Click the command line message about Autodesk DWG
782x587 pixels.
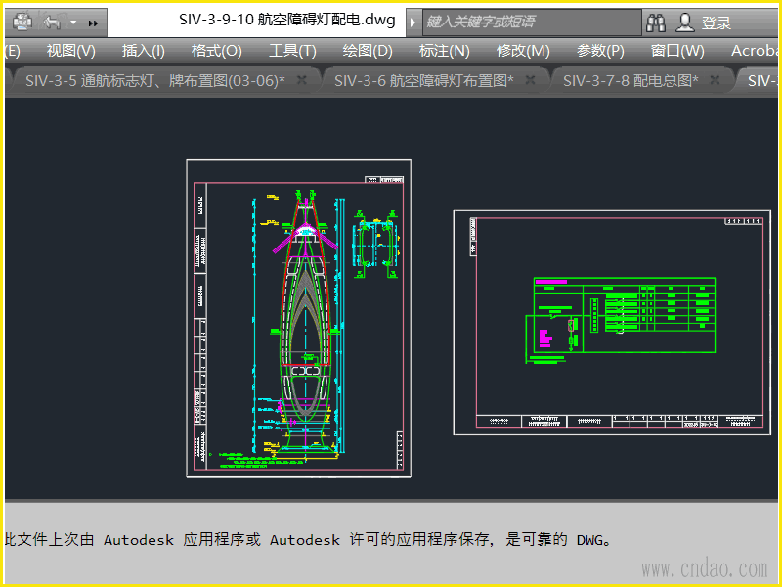coord(308,540)
